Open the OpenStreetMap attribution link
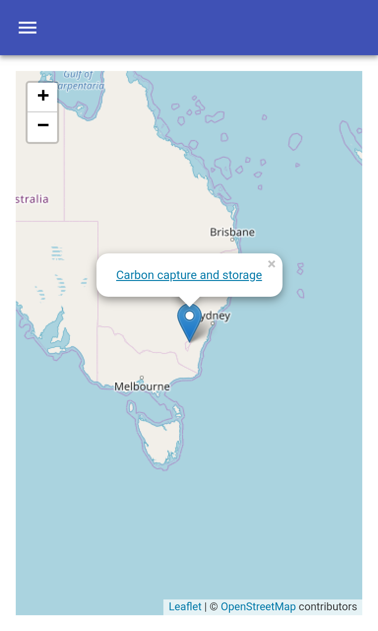Image resolution: width=378 pixels, height=631 pixels. click(x=258, y=606)
